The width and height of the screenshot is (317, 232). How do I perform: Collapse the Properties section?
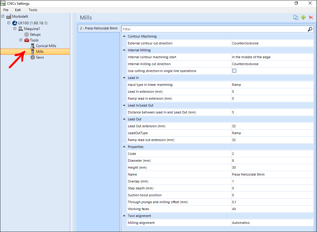[x=124, y=147]
